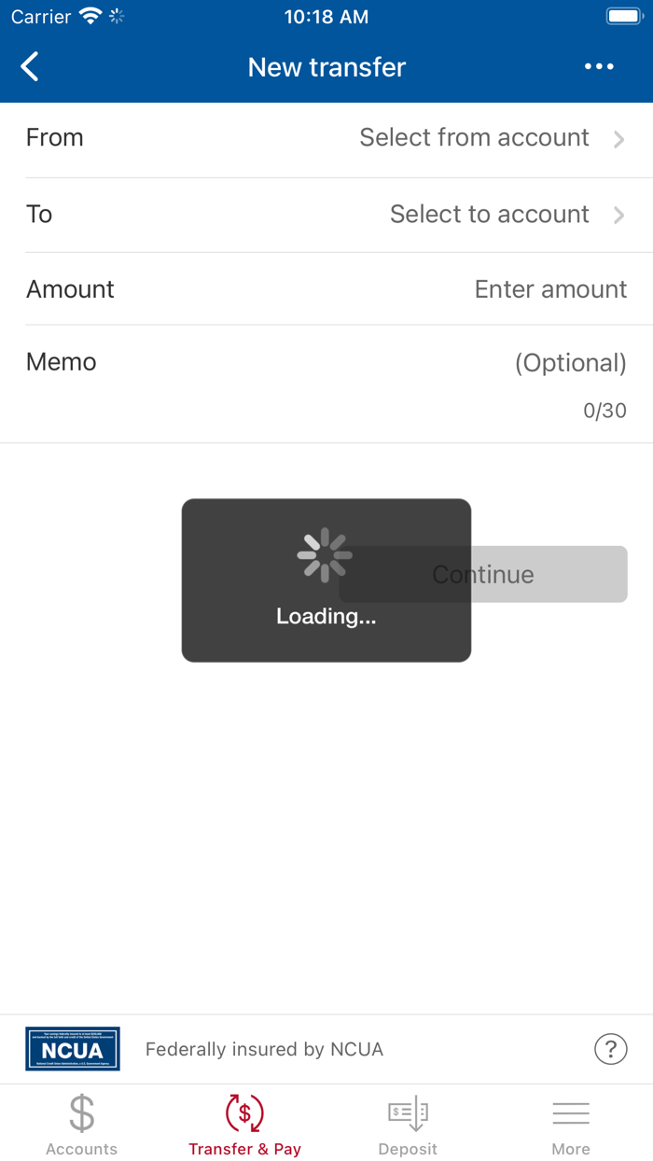The height and width of the screenshot is (1161, 653).
Task: Tap the optional Memo field
Action: pyautogui.click(x=570, y=363)
